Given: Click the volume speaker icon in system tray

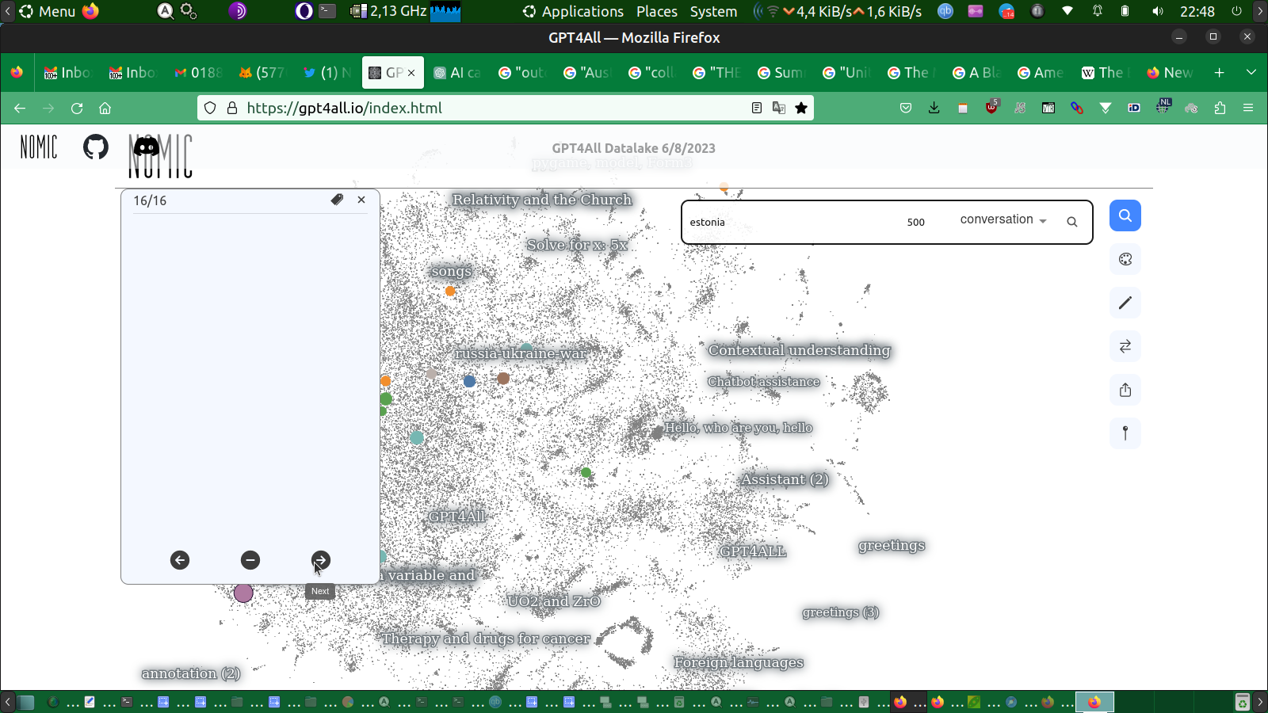Looking at the screenshot, I should click(x=1158, y=11).
